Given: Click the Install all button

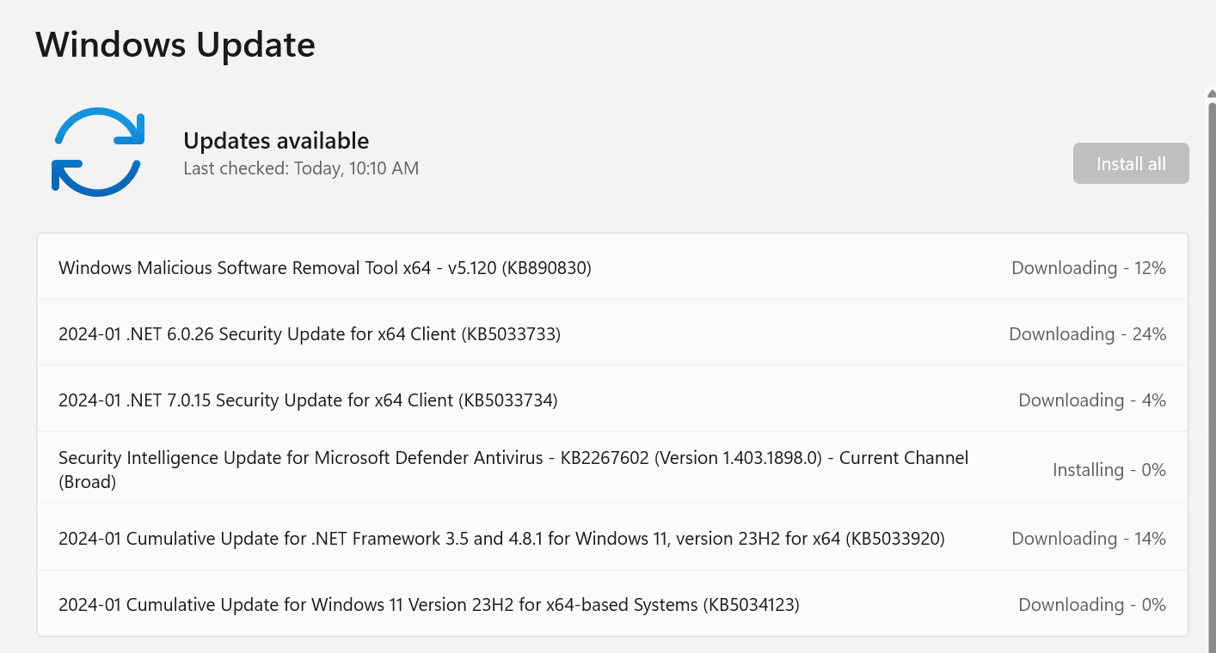Looking at the screenshot, I should (1131, 163).
